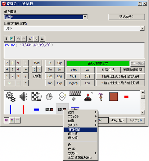
Task: Switch to large icon view mode
Action: click(7, 120)
